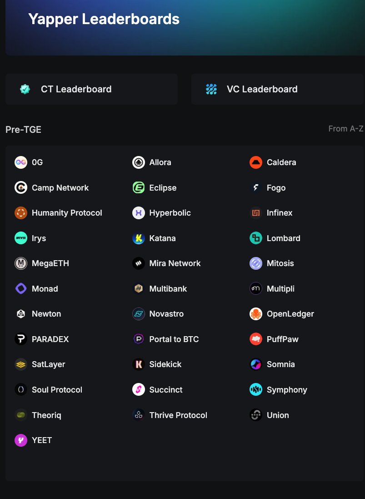Screen dimensions: 365x499
Task: Click the PuffPaw cloud logo icon
Action: click(x=256, y=339)
